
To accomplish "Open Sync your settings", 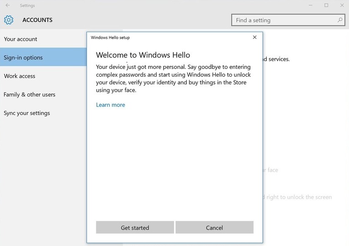I will [43, 113].
